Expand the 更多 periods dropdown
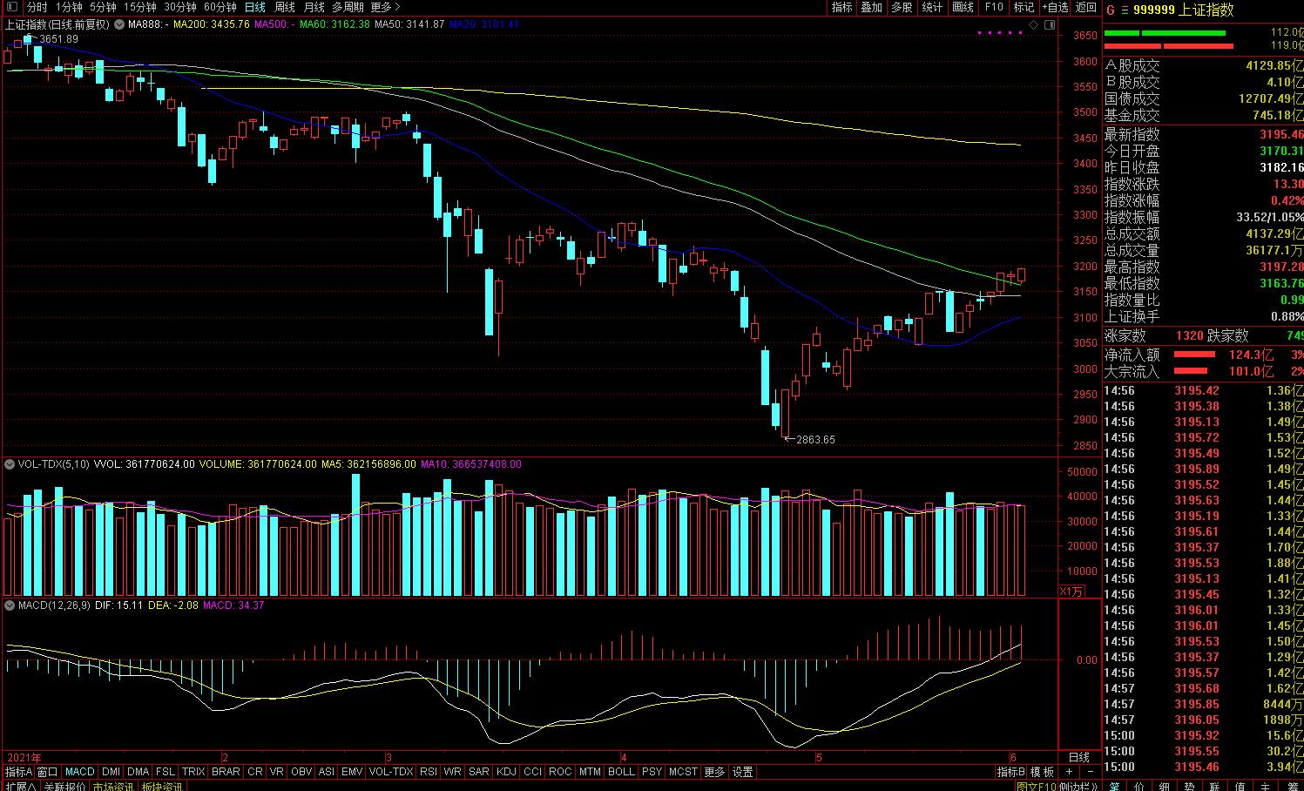The image size is (1304, 791). pos(385,7)
